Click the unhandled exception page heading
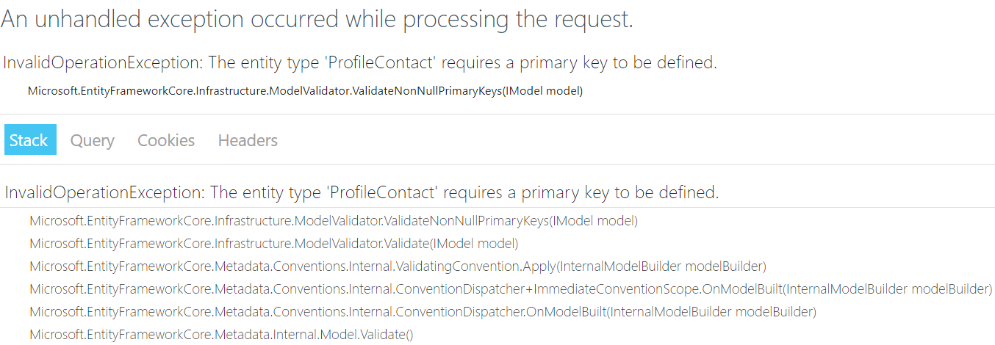The width and height of the screenshot is (995, 345). (x=317, y=20)
